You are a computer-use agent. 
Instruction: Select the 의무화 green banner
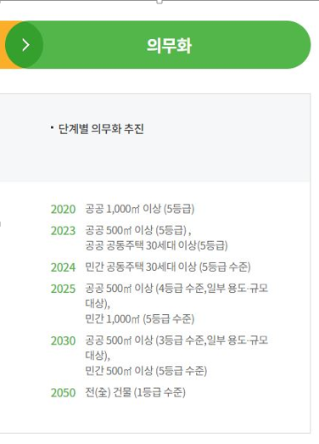coord(159,45)
